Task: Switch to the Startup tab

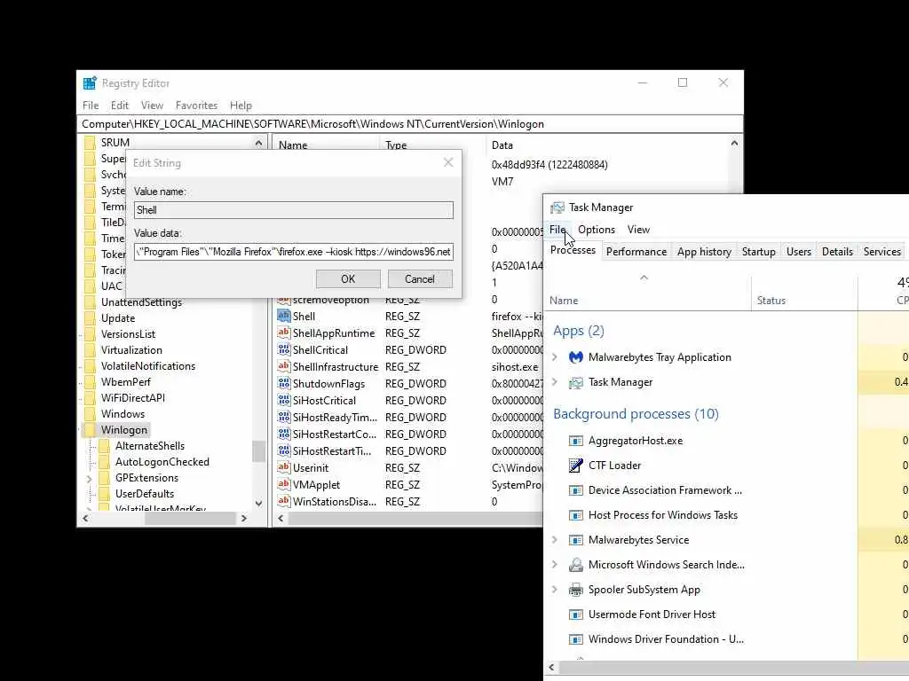Action: point(758,251)
